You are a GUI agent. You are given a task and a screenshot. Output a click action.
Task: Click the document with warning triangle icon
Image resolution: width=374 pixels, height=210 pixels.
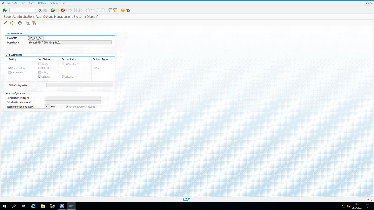[28, 23]
